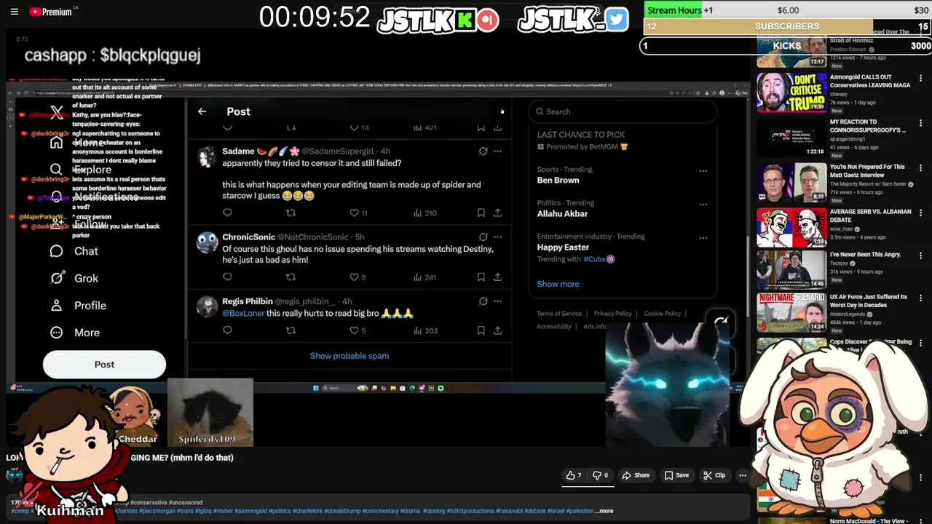Open Sadame's profile avatar
Viewport: 932px width, 524px height.
(207, 156)
